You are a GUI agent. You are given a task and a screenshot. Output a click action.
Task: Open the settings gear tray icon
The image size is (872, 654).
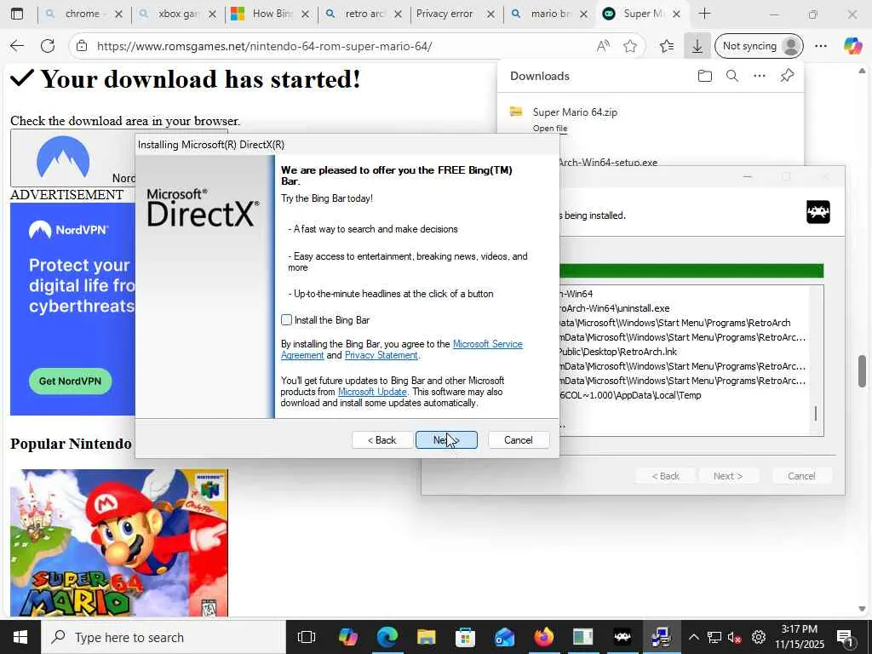[x=759, y=637]
